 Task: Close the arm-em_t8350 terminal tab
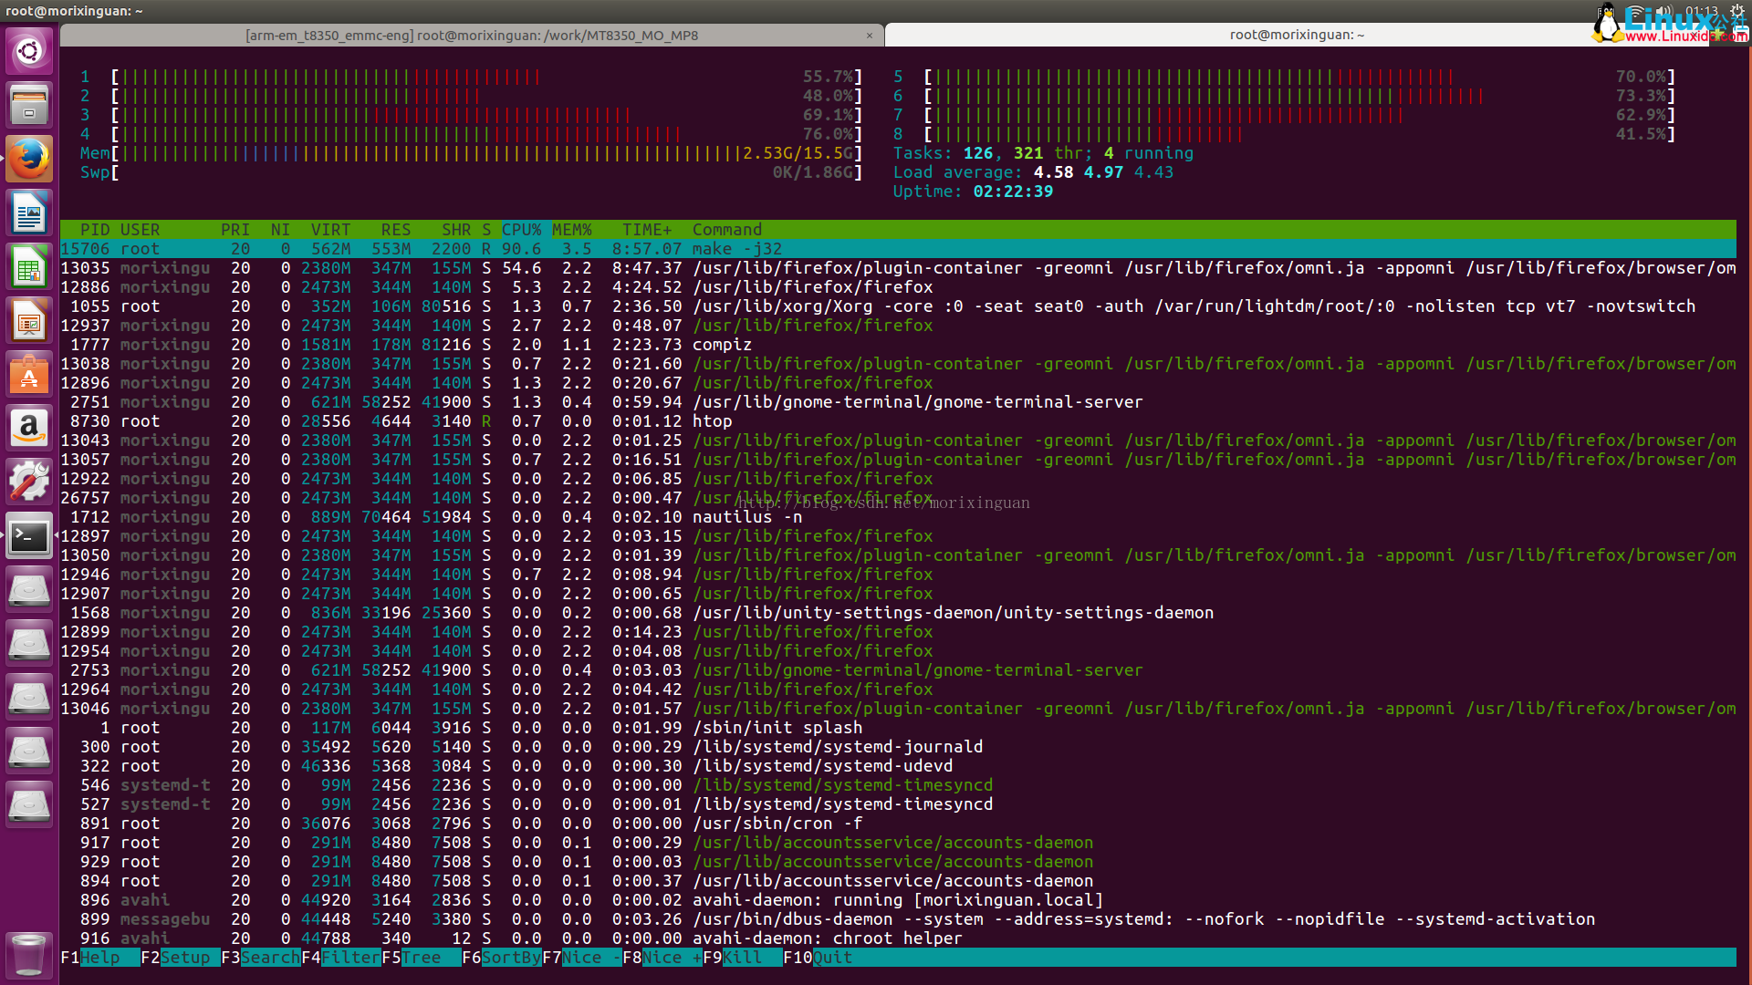coord(870,36)
